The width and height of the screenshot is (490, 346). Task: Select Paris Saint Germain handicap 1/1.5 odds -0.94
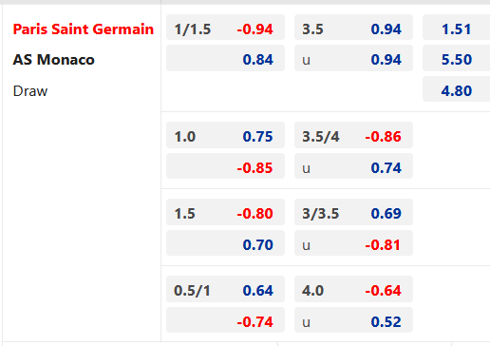(x=225, y=28)
